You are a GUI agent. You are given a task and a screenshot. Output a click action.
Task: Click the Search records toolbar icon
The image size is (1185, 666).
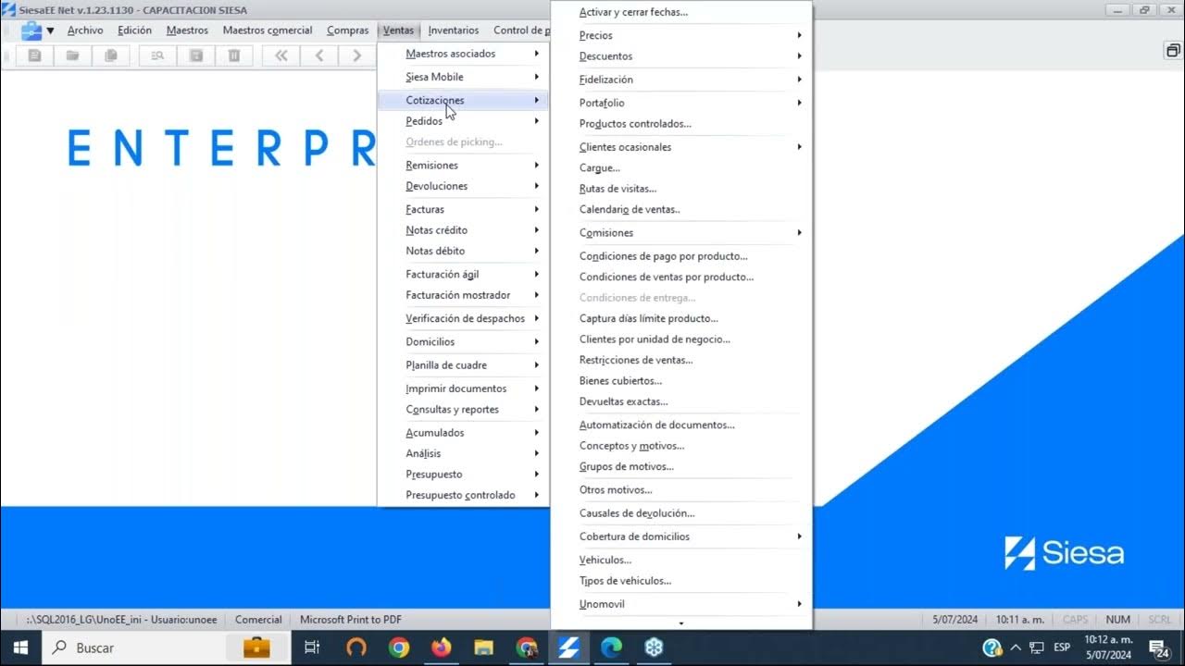157,55
